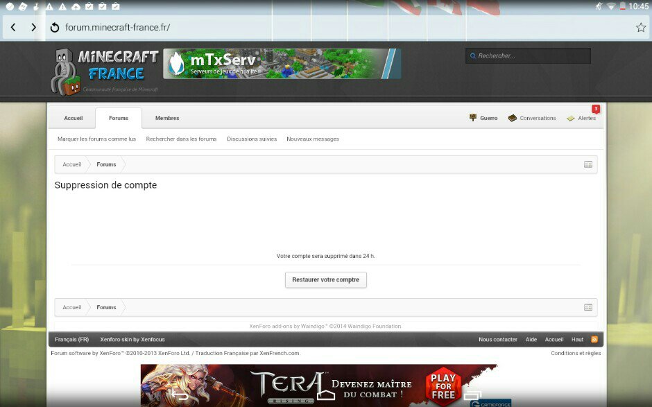Open the Nouveaux messages link
652x407 pixels.
coord(313,139)
